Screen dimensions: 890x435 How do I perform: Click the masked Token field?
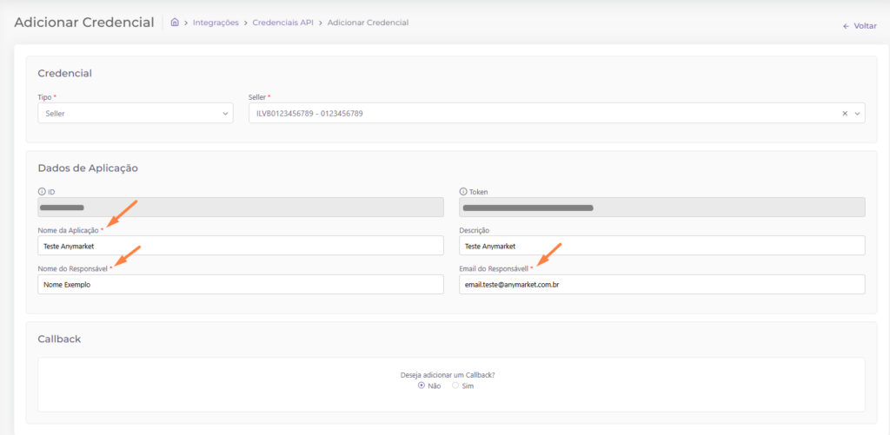pos(661,208)
